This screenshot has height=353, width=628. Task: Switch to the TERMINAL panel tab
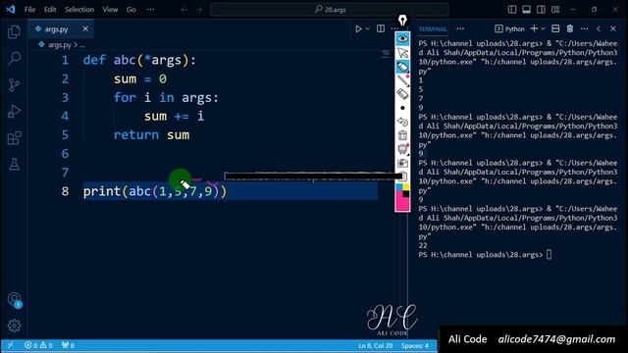tap(433, 29)
